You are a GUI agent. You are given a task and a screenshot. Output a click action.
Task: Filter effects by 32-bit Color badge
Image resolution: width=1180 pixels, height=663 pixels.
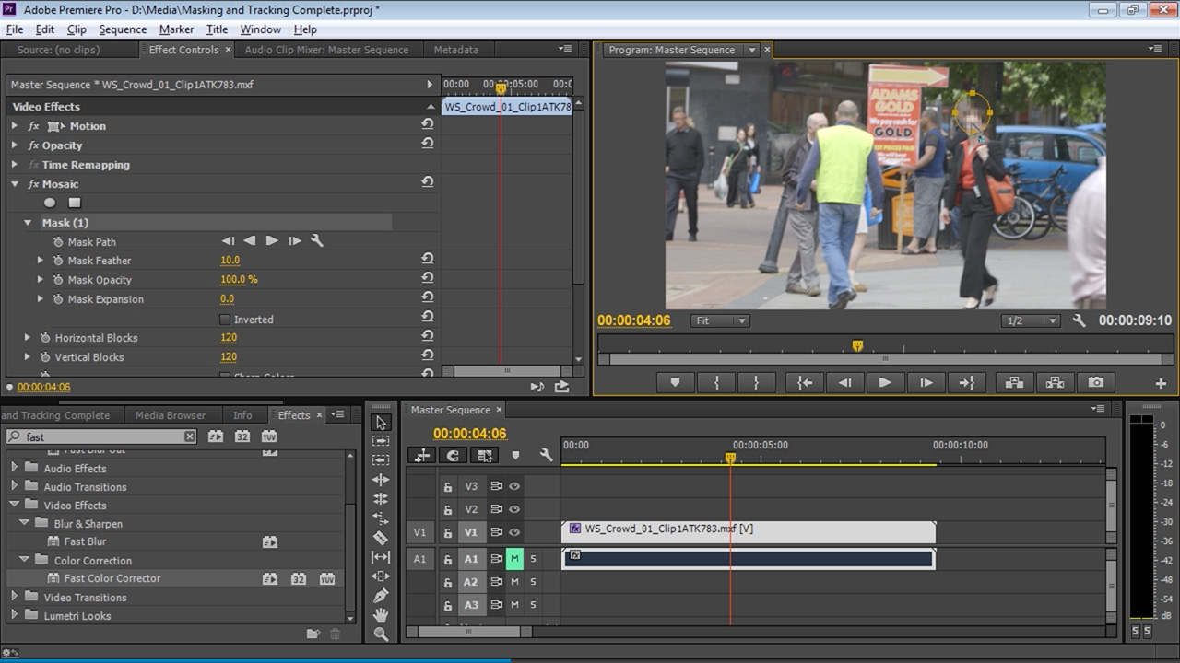242,436
